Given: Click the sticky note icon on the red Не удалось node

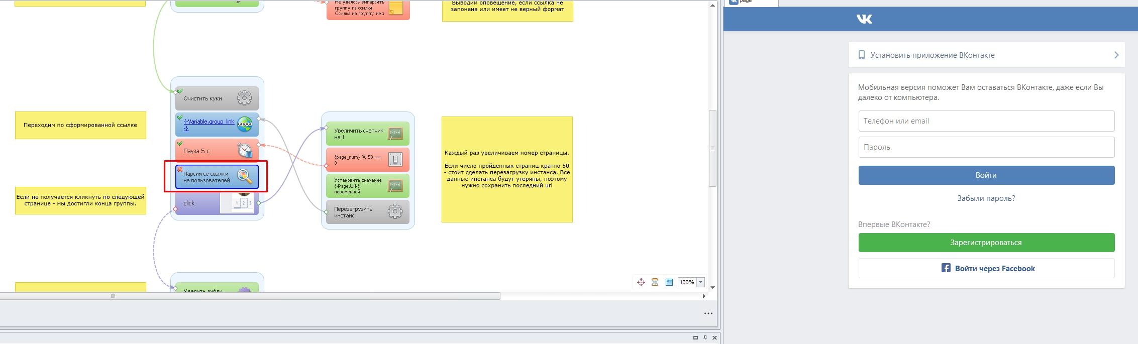Looking at the screenshot, I should (395, 8).
